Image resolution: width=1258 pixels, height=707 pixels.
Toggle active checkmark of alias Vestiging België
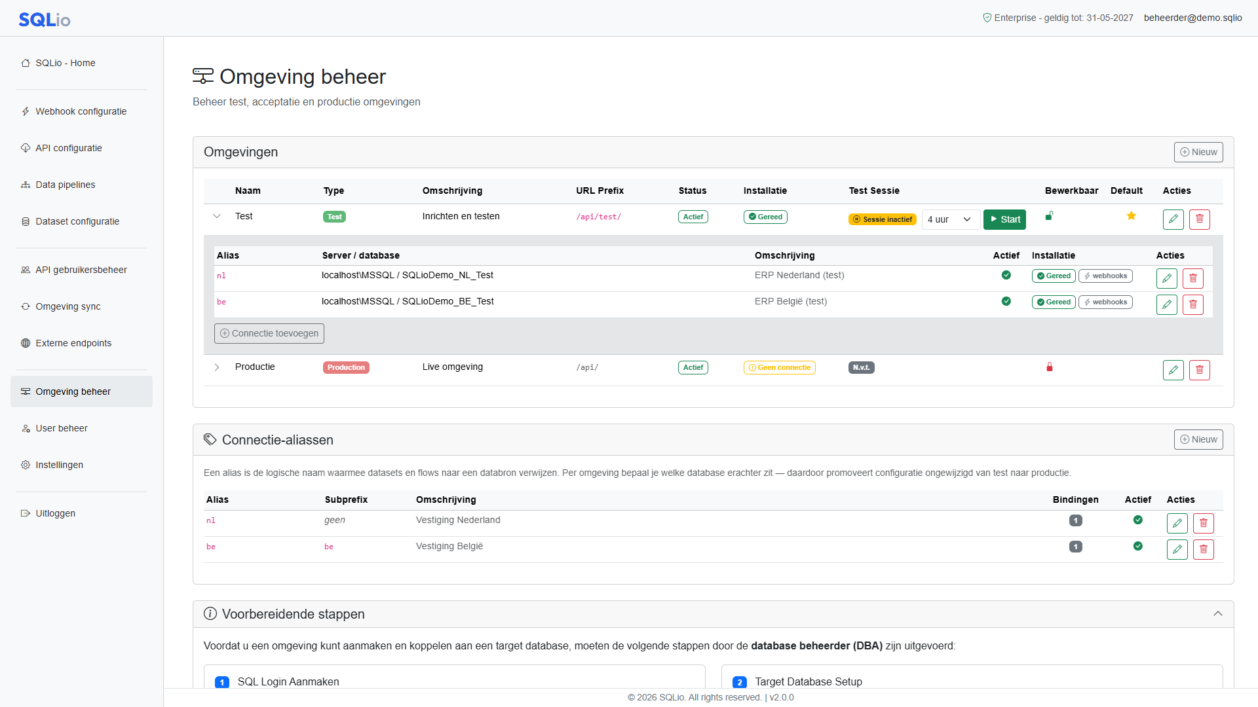point(1137,546)
